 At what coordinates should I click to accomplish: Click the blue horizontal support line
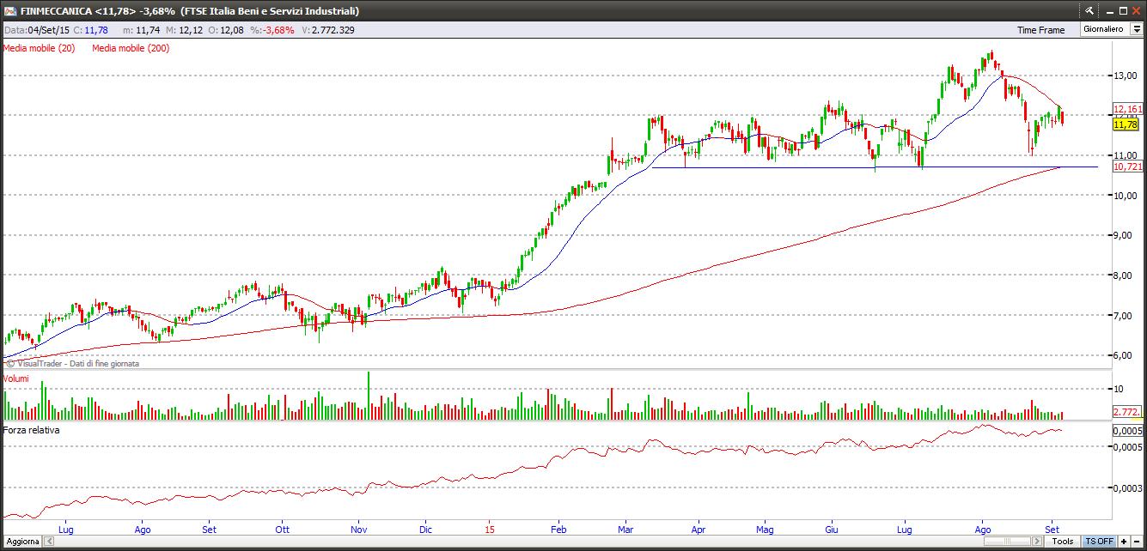(x=874, y=167)
